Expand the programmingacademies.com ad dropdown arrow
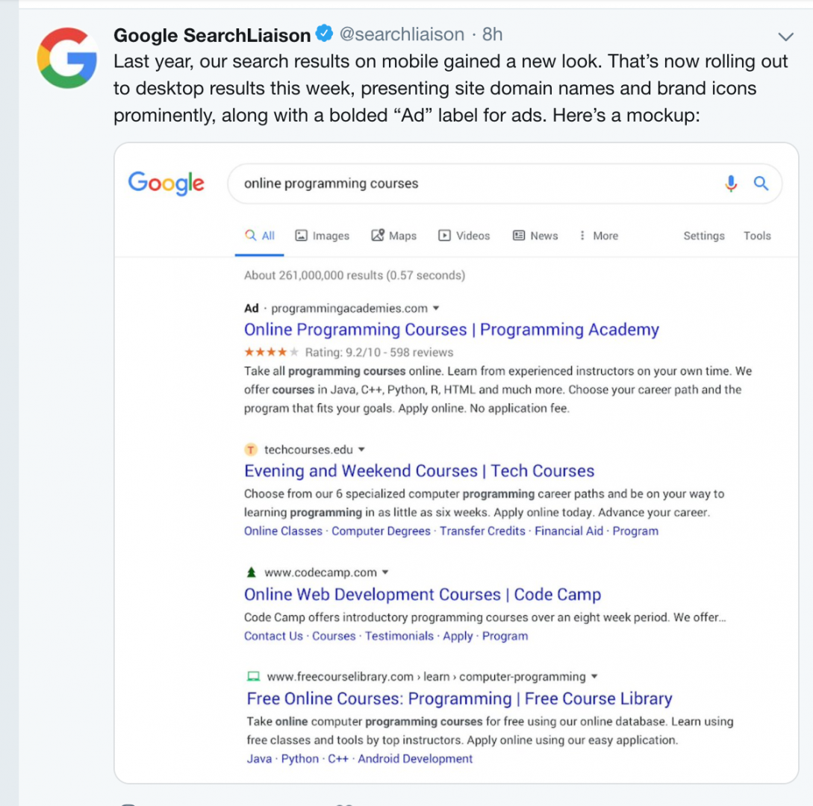This screenshot has width=813, height=806. pos(437,308)
